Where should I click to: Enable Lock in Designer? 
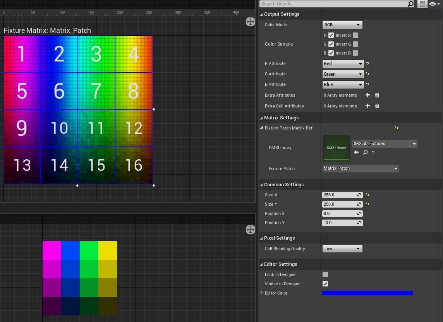[x=325, y=274]
